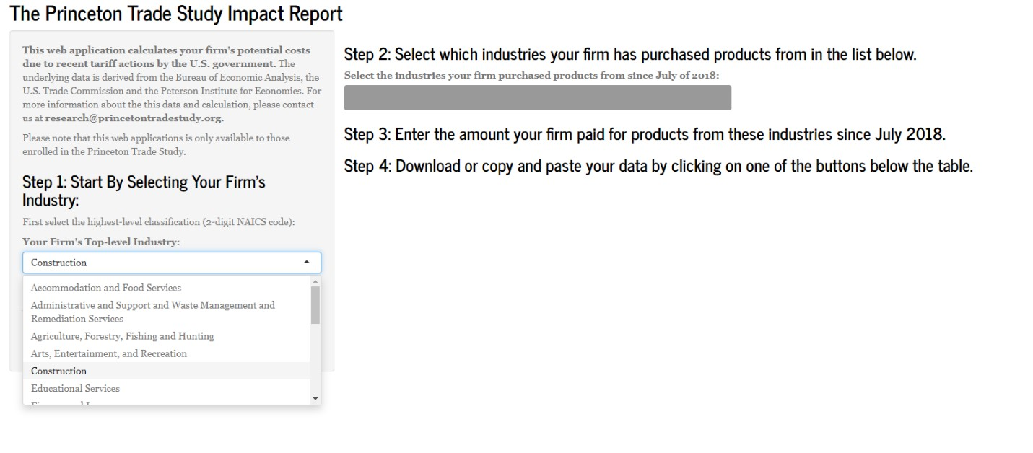Click the dropdown list scrollbar thumb
The image size is (1033, 453).
pyautogui.click(x=315, y=305)
